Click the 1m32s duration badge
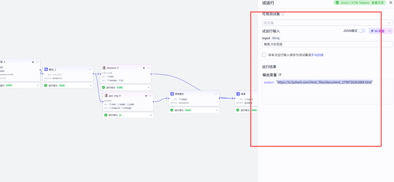 9,85
